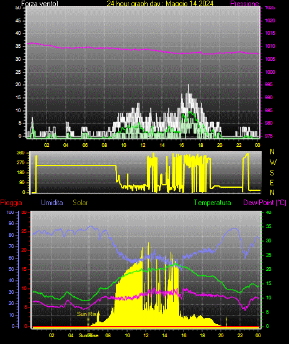Click the 990 pressure axis value
The width and height of the screenshot is (289, 344).
coord(269,97)
